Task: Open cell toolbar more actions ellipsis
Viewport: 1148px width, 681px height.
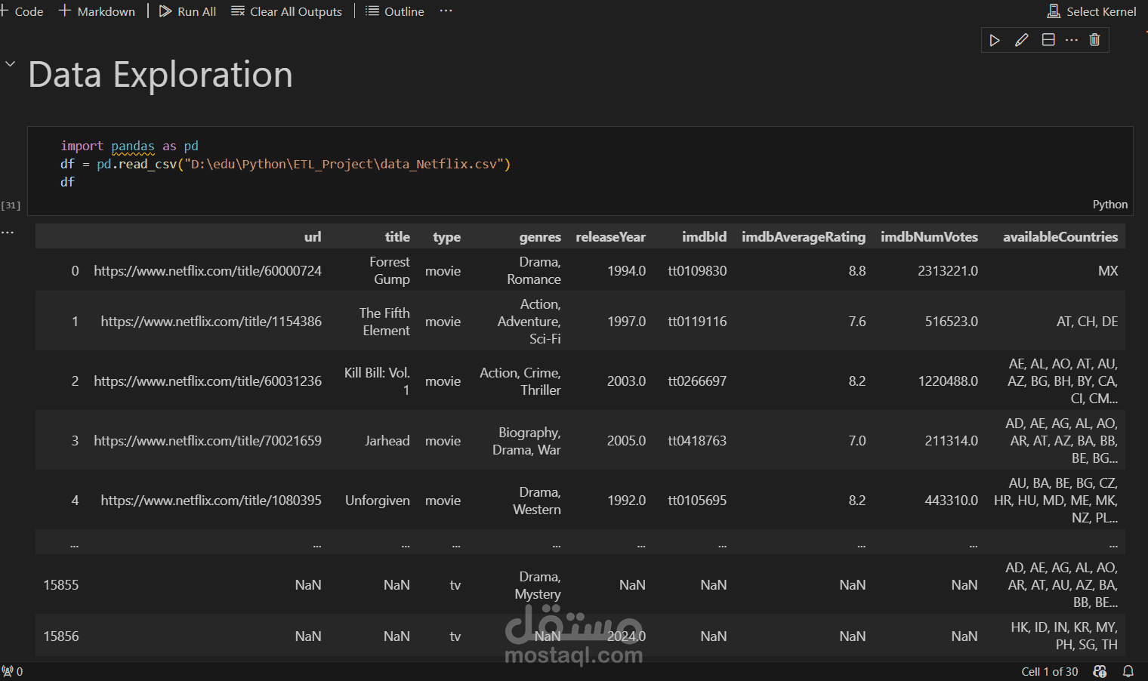Action: click(1072, 40)
